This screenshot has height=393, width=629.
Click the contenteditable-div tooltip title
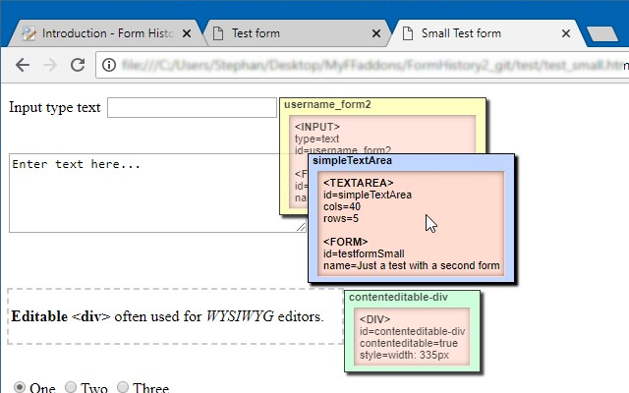tap(398, 297)
